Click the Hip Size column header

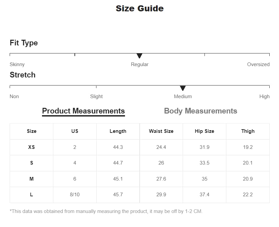(x=204, y=131)
